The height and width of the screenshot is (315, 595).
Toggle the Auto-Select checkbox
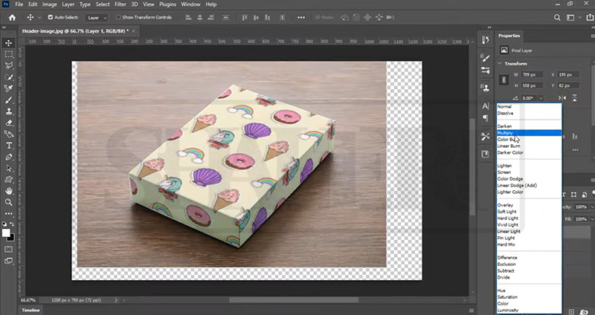(50, 16)
